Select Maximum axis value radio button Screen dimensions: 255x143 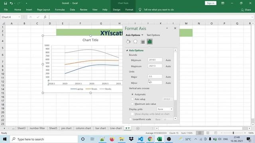[x=132, y=104]
